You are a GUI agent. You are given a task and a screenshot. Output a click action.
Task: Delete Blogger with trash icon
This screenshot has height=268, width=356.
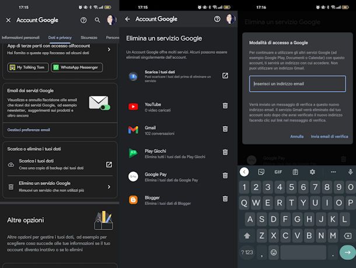pos(225,199)
